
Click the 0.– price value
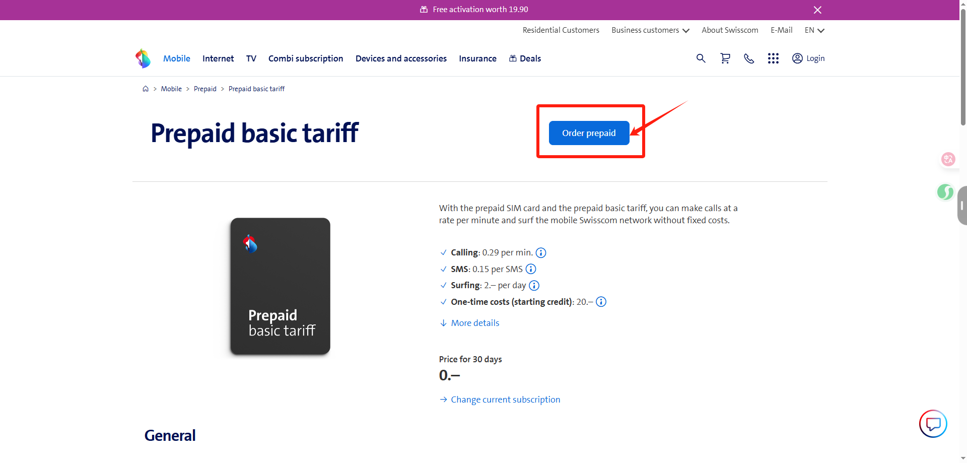tap(449, 375)
